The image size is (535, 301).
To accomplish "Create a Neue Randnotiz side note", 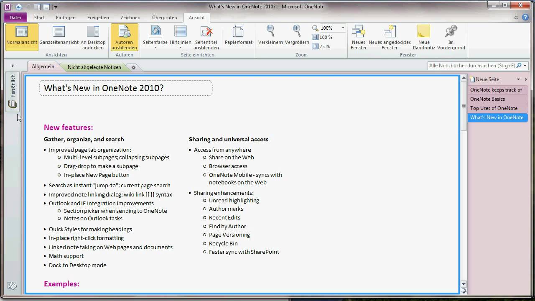I will [x=424, y=38].
